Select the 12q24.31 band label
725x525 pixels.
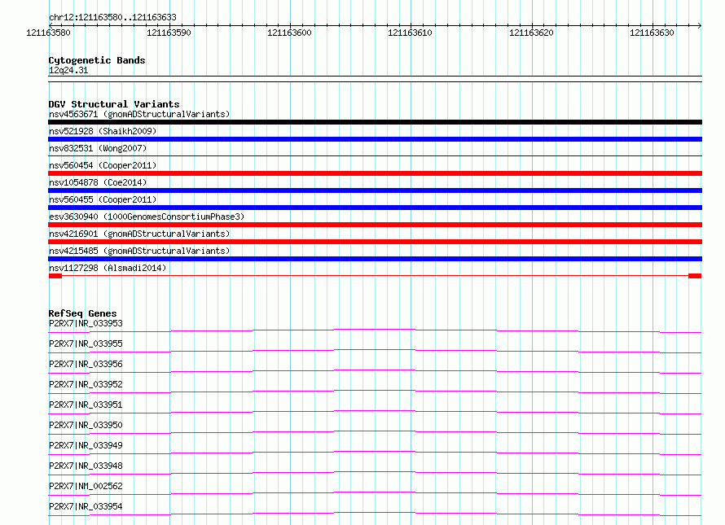point(68,70)
